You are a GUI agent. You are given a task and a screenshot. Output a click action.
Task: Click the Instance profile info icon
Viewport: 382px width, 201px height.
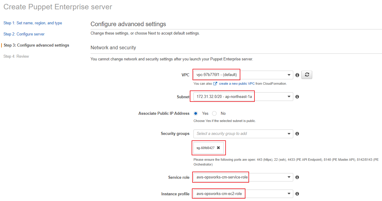[297, 194]
